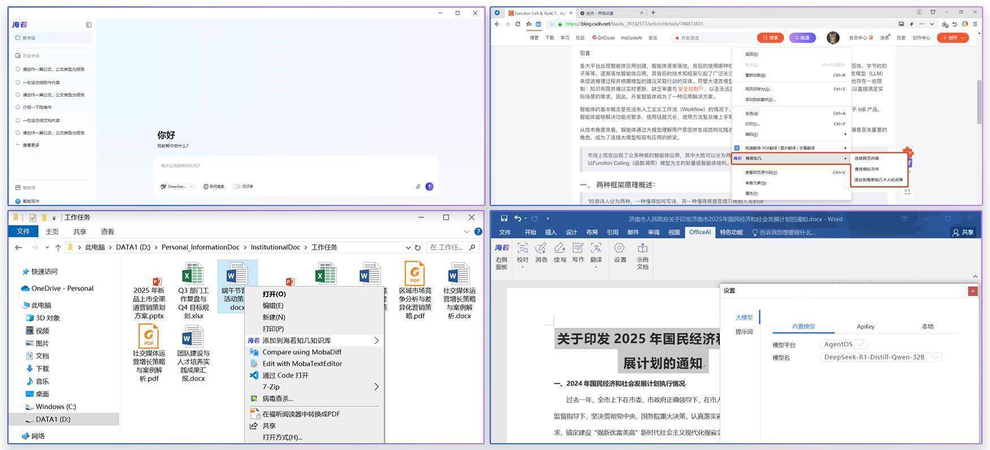This screenshot has width=990, height=450.
Task: Open Explorer help question mark icon
Action: (478, 232)
